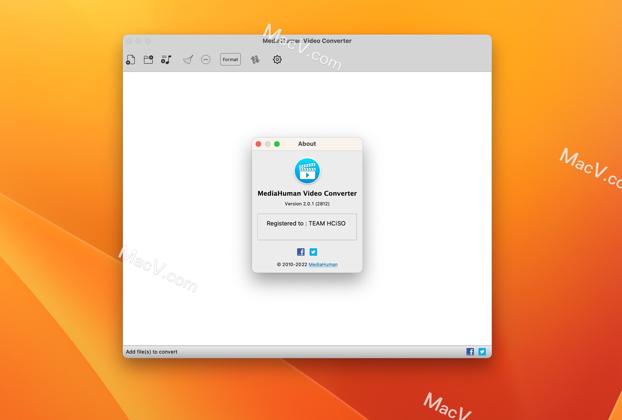Image resolution: width=622 pixels, height=420 pixels.
Task: Close the About dialog window
Action: coord(258,144)
